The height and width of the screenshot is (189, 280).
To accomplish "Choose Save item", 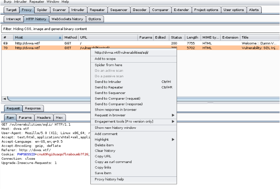I will (134, 173).
